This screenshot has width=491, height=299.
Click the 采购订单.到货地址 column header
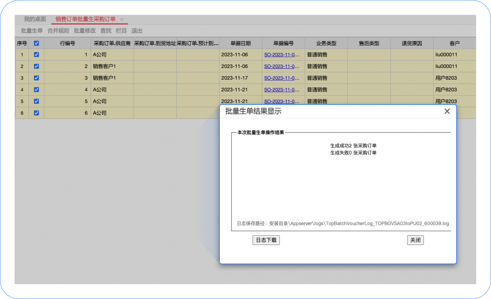coord(155,43)
